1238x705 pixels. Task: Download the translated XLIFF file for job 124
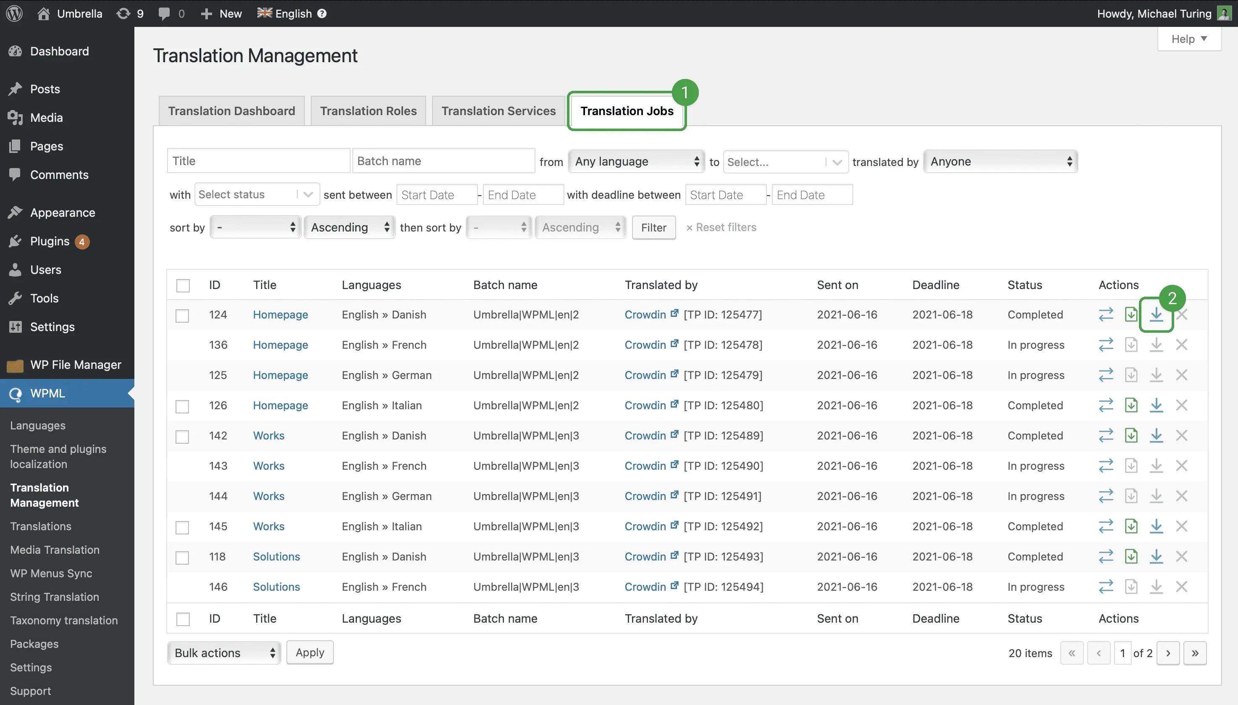tap(1157, 314)
